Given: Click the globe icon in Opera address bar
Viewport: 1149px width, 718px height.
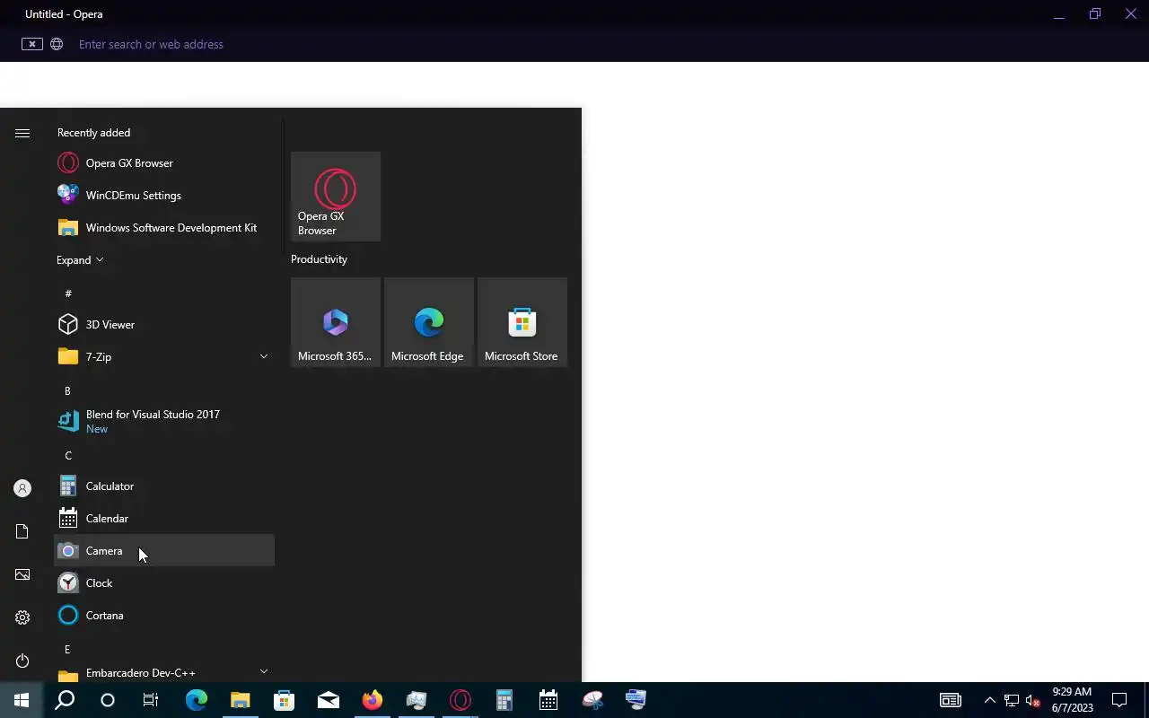Looking at the screenshot, I should pos(57,44).
